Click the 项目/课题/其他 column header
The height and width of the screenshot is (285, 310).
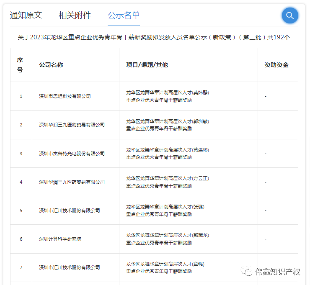[x=147, y=65]
